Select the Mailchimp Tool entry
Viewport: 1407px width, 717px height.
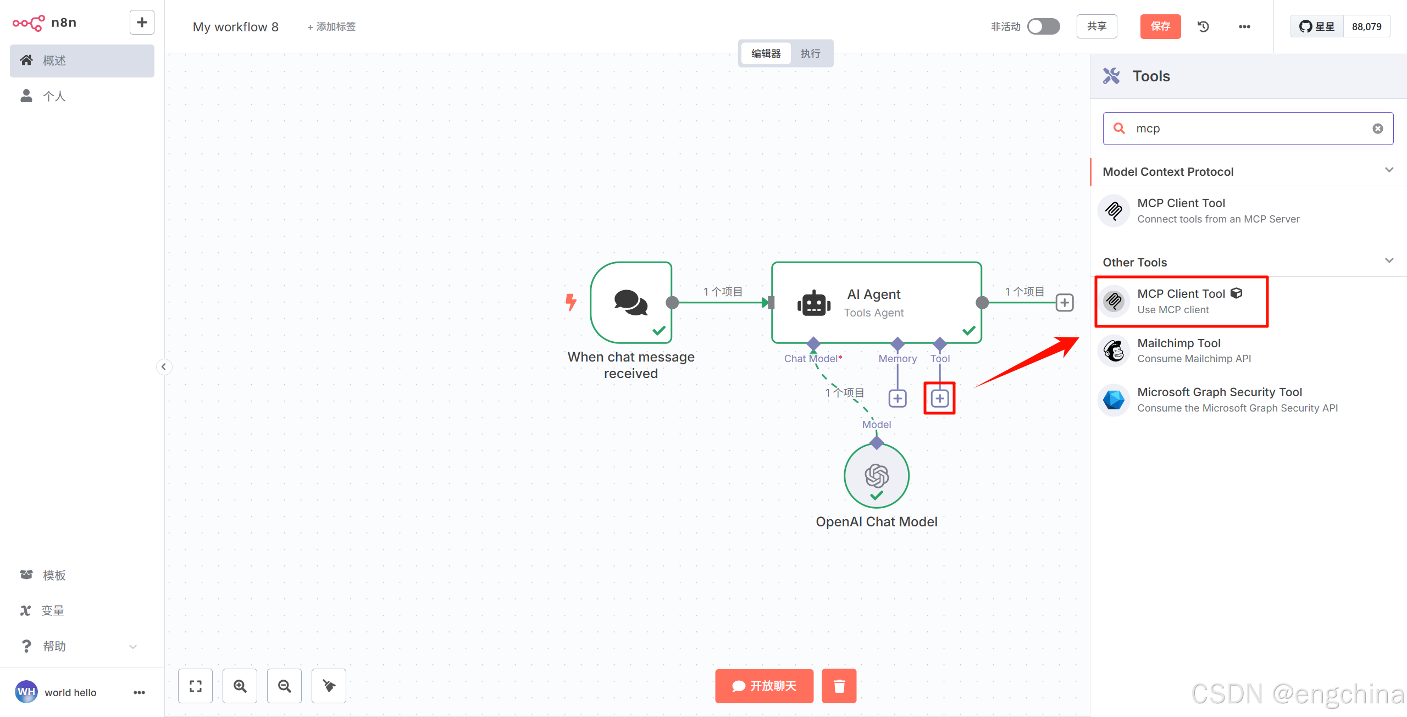pos(1179,350)
